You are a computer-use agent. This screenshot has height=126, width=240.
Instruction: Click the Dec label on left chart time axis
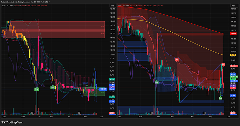4,117
